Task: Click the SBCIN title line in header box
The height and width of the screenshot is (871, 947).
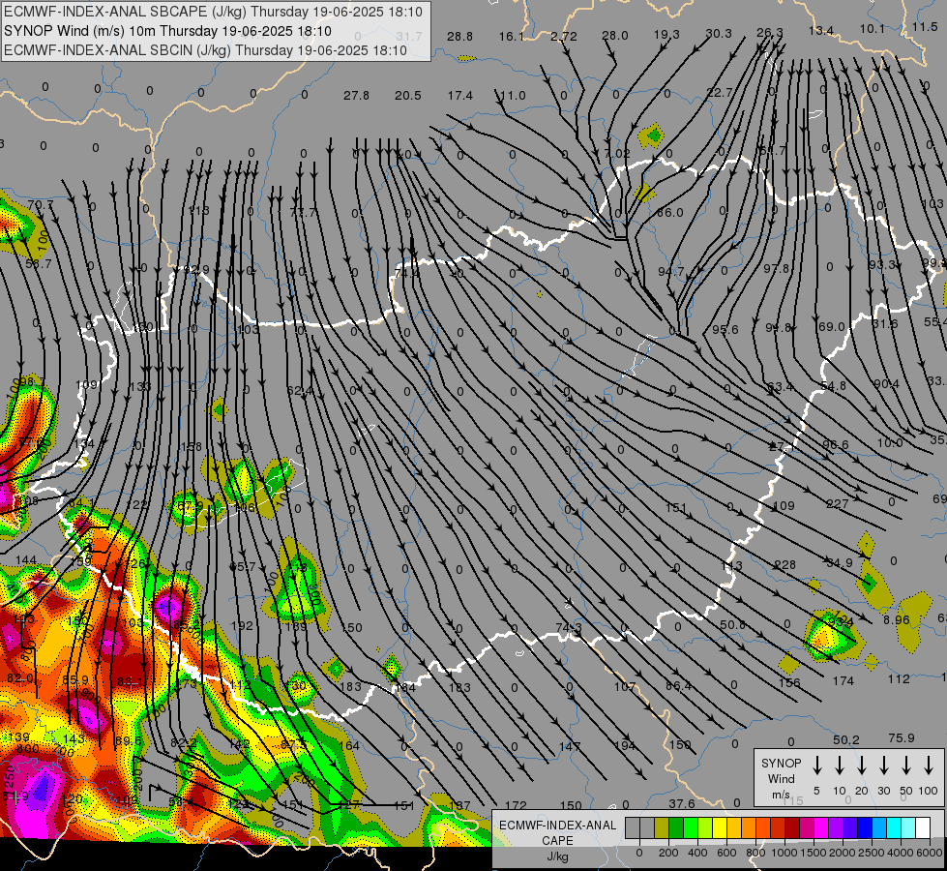Action: [x=205, y=50]
